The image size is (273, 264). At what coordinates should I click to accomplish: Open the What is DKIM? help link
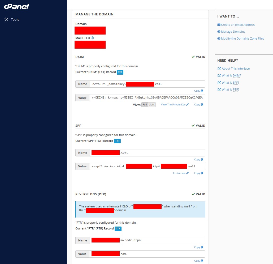[231, 75]
